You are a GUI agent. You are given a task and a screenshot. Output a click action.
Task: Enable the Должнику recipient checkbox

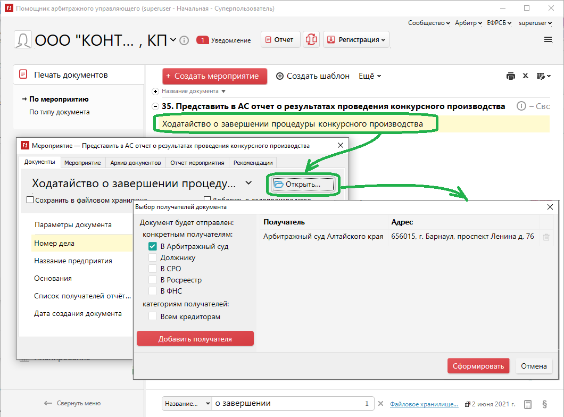(152, 257)
